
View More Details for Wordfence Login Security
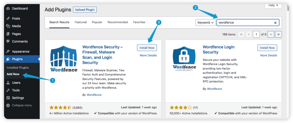click(x=269, y=55)
